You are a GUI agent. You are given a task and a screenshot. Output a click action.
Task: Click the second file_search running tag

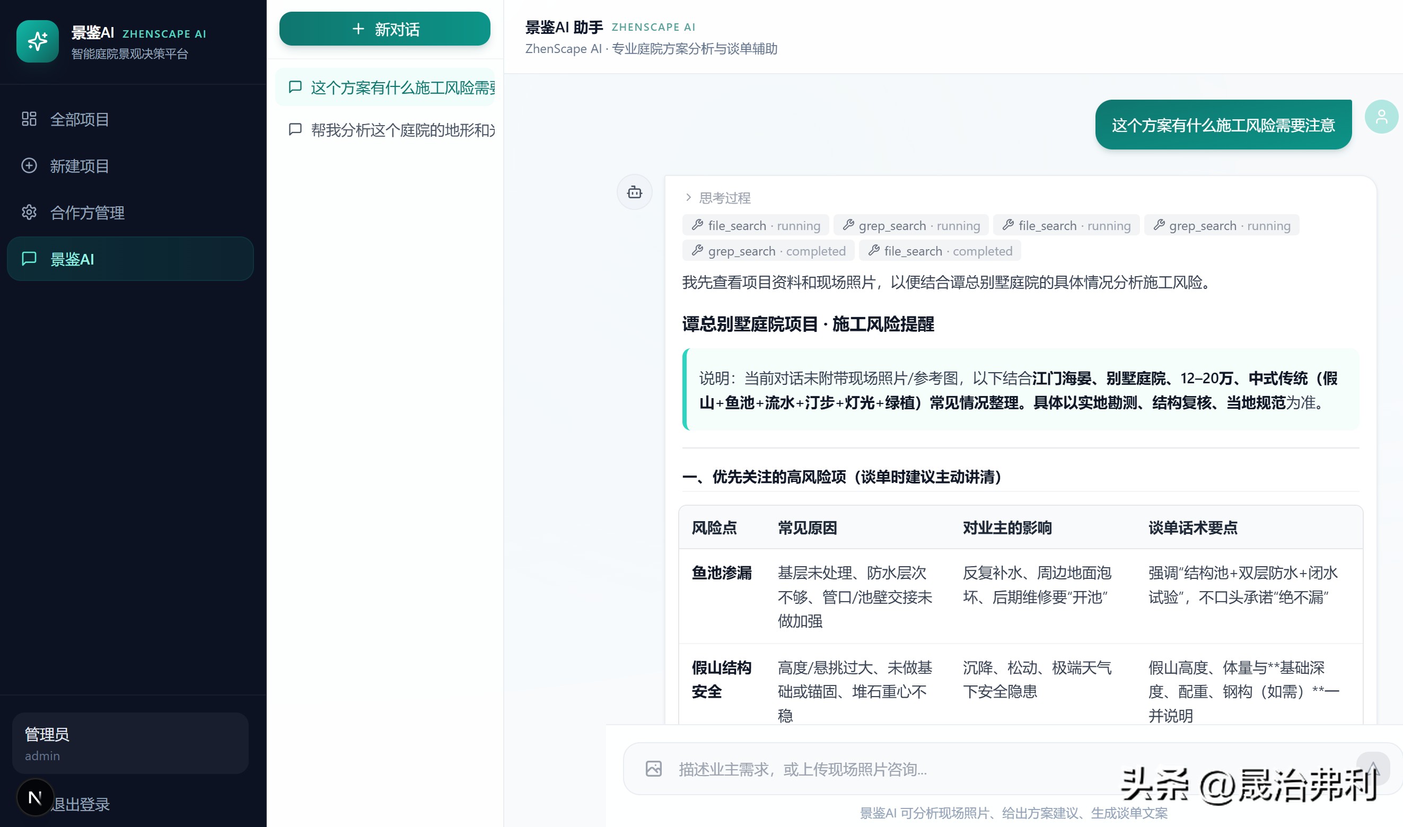[1066, 225]
